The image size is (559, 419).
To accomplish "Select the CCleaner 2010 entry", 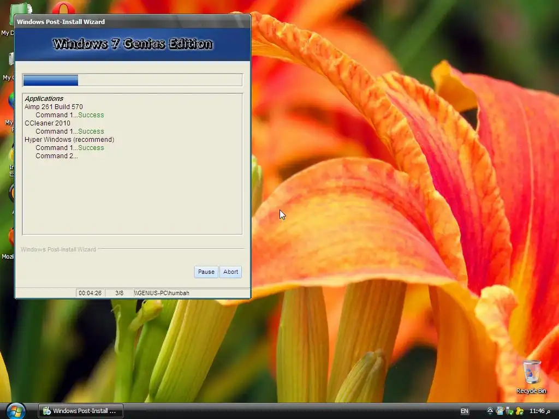I will [x=47, y=123].
